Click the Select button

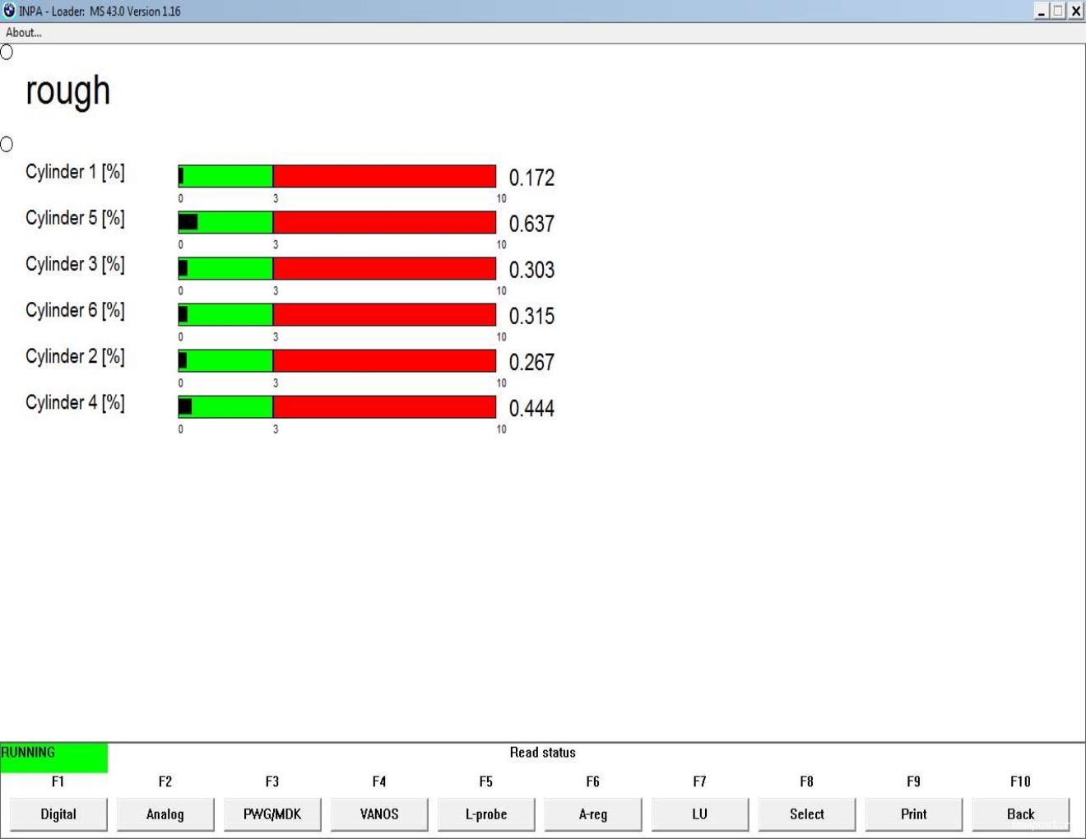point(806,814)
